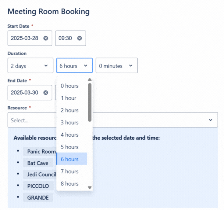The width and height of the screenshot is (224, 210).
Task: Clear the start time 09:30 value
Action: [x=79, y=38]
